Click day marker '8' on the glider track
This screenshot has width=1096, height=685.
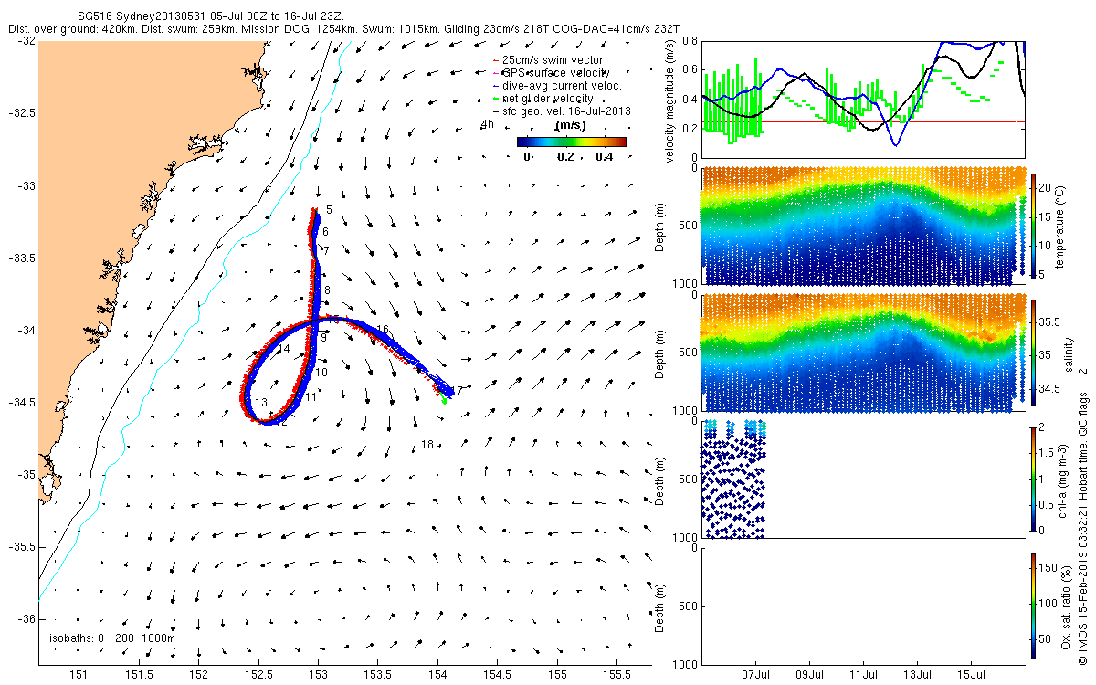pyautogui.click(x=326, y=290)
